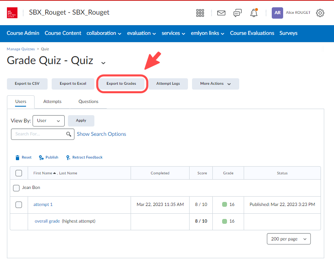Open Attempt Logs
Viewport: 334px width, 268px height.
(168, 84)
